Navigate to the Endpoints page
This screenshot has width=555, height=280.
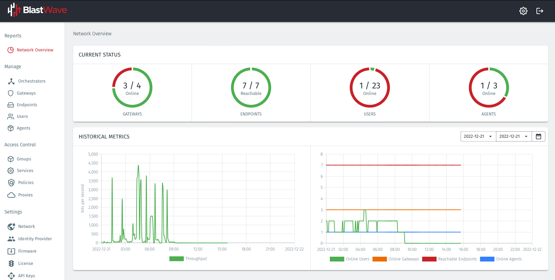pos(27,105)
